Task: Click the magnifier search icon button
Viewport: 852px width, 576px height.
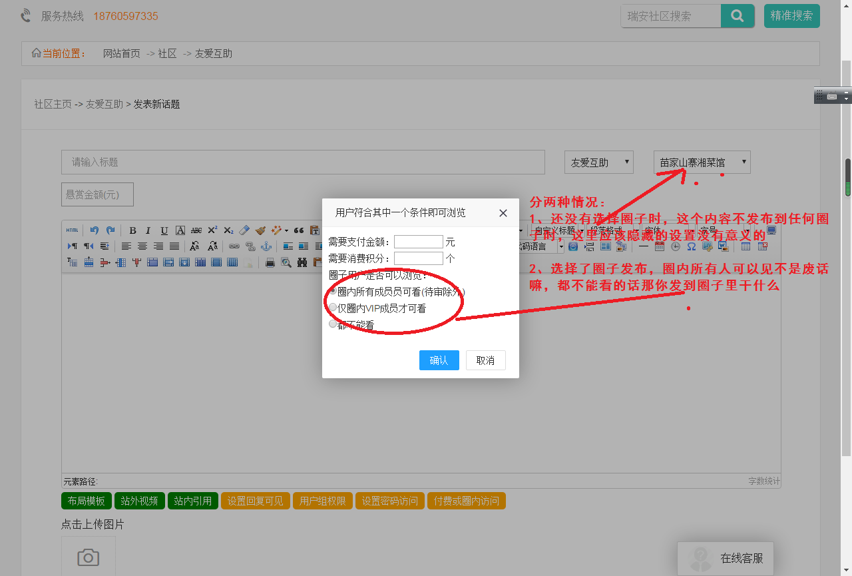Action: pos(738,16)
